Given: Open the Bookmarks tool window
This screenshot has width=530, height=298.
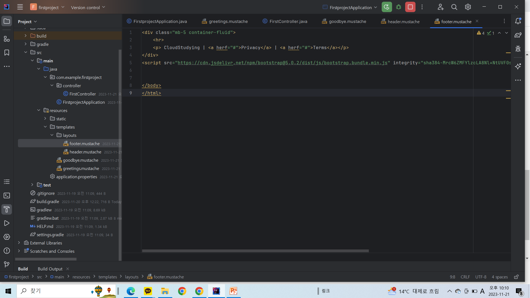Looking at the screenshot, I should pyautogui.click(x=7, y=53).
